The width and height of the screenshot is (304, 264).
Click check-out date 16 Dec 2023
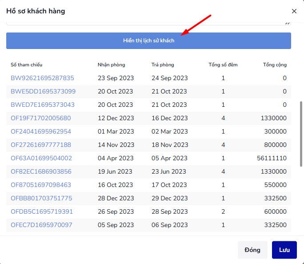(x=170, y=118)
